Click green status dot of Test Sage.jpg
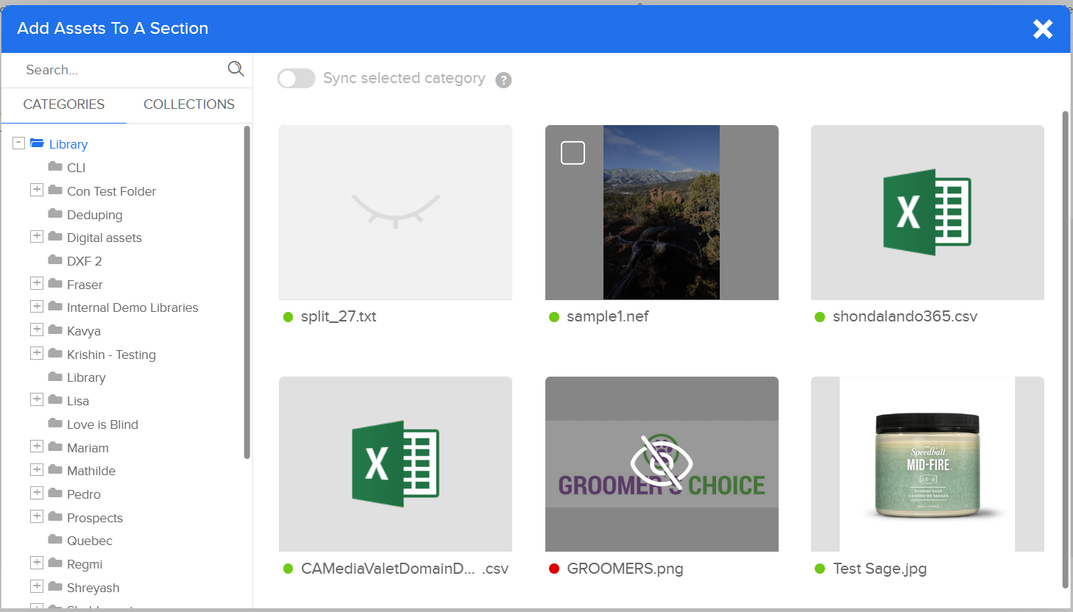 click(x=820, y=569)
